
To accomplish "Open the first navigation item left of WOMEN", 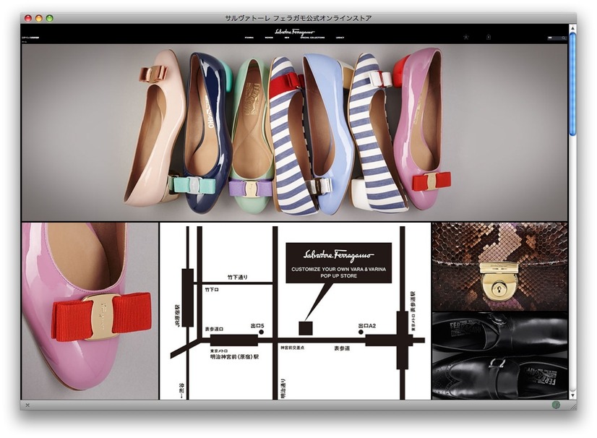I will click(x=249, y=38).
